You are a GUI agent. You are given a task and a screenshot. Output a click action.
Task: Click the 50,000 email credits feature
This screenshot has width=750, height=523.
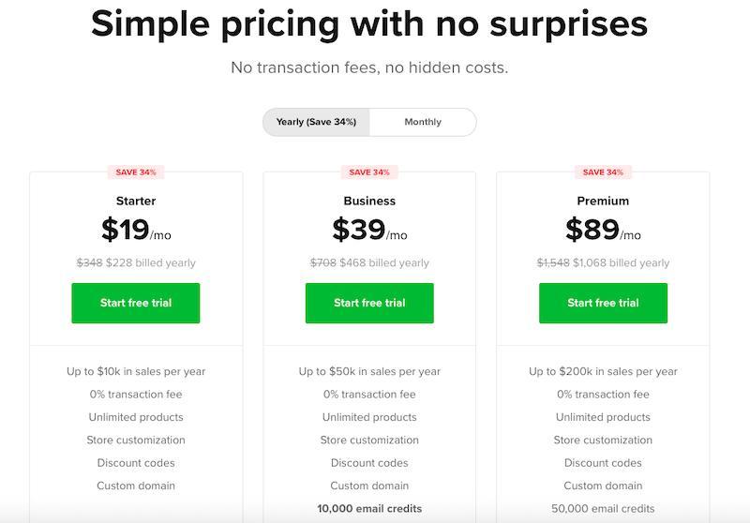(x=603, y=509)
